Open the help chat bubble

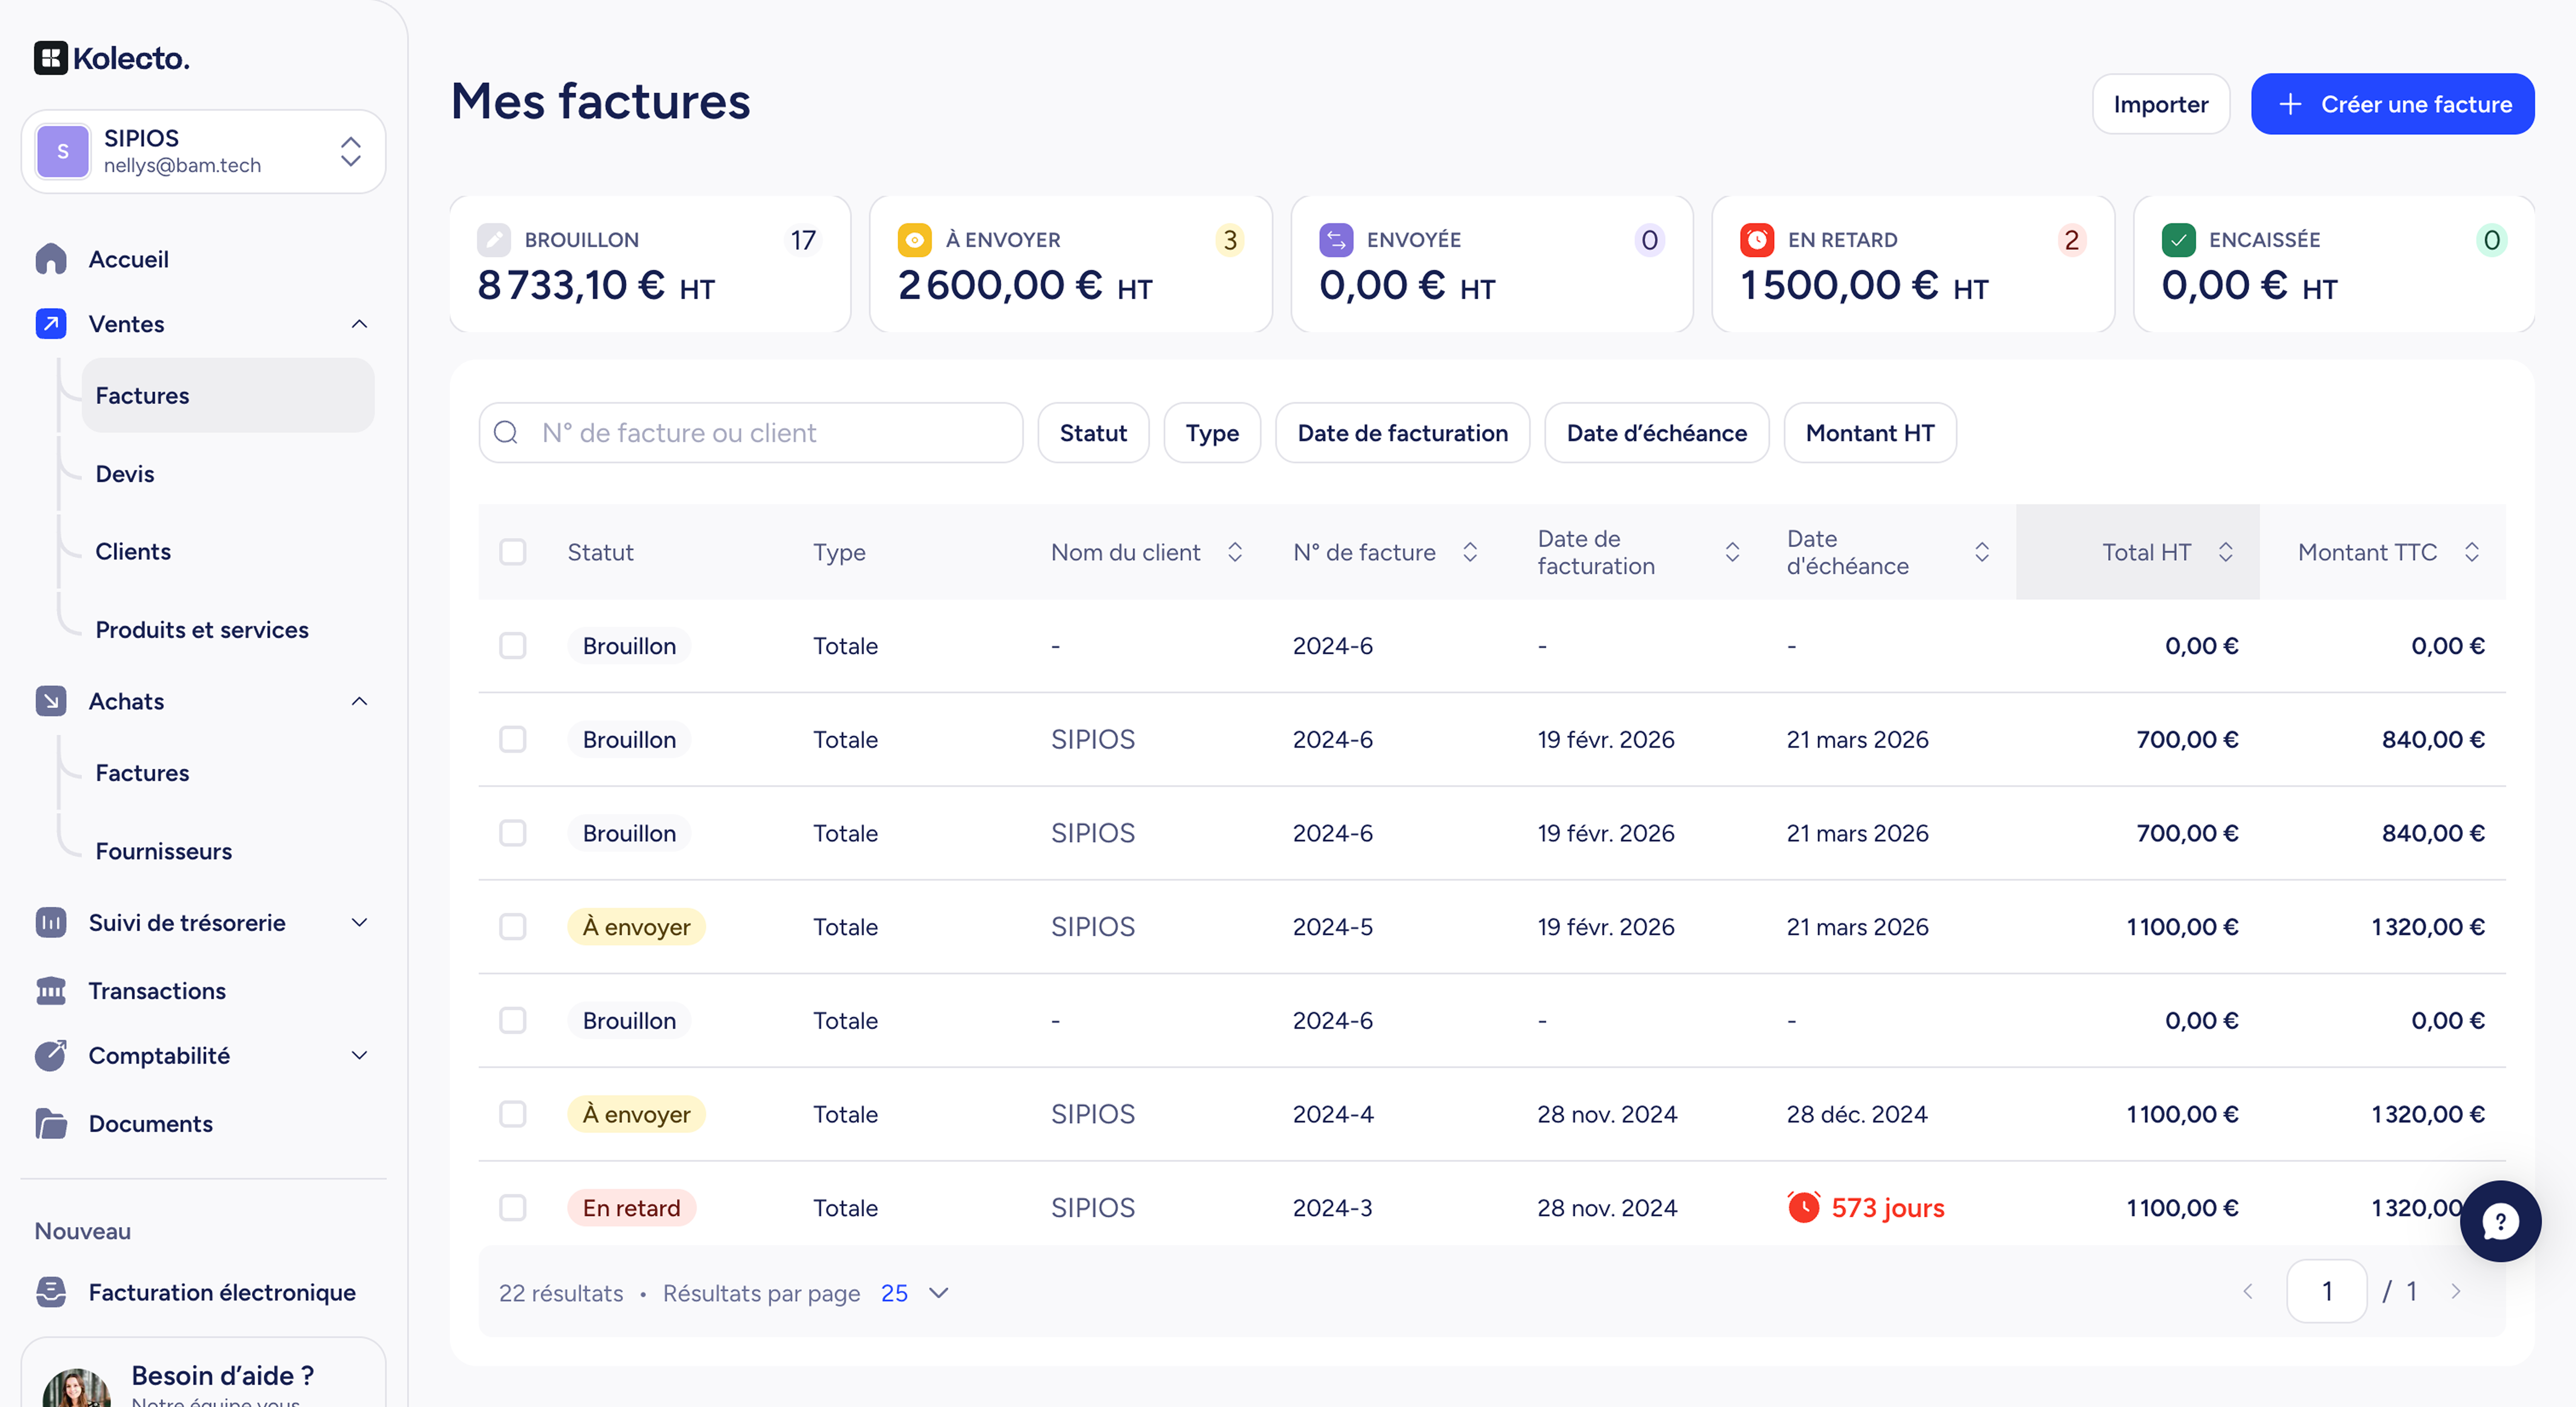(x=2500, y=1221)
